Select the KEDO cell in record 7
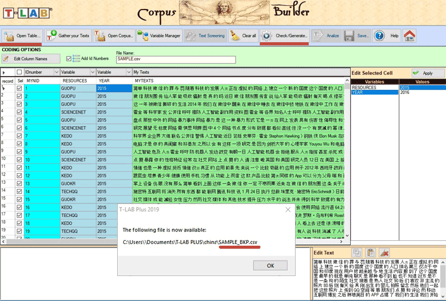The width and height of the screenshot is (446, 301). coord(78,136)
